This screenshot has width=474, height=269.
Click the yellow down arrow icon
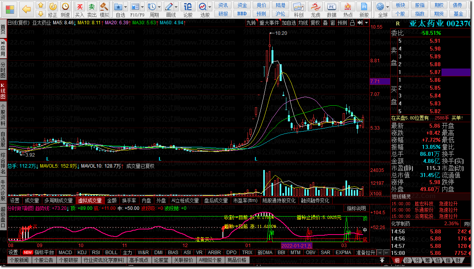40,13
